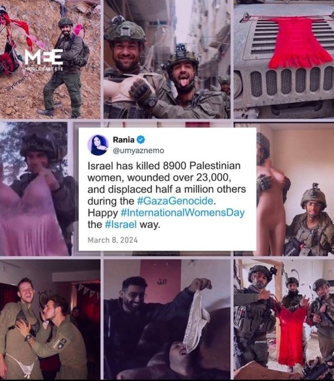Open the photo of soldiers holding red dress indoors
Image resolution: width=334 pixels, height=381 pixels.
(284, 319)
